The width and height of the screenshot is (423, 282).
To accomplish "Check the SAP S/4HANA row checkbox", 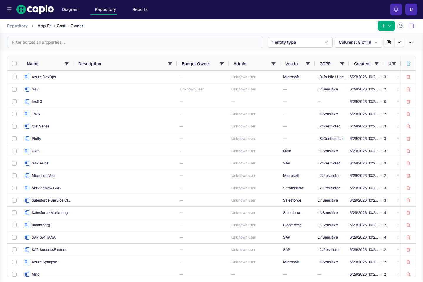I will coord(14,237).
